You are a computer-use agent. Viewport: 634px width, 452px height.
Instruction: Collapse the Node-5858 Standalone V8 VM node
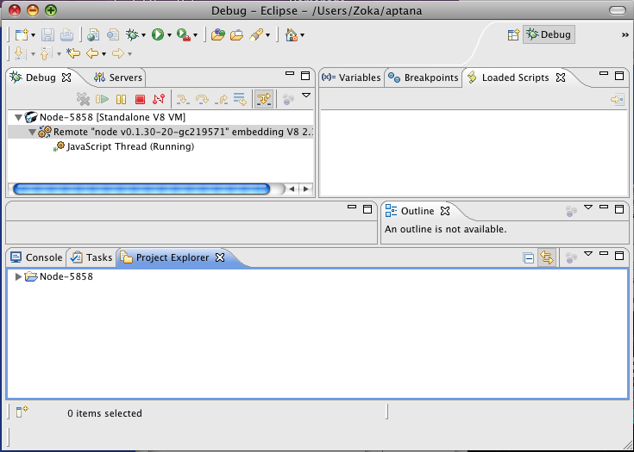pyautogui.click(x=18, y=118)
